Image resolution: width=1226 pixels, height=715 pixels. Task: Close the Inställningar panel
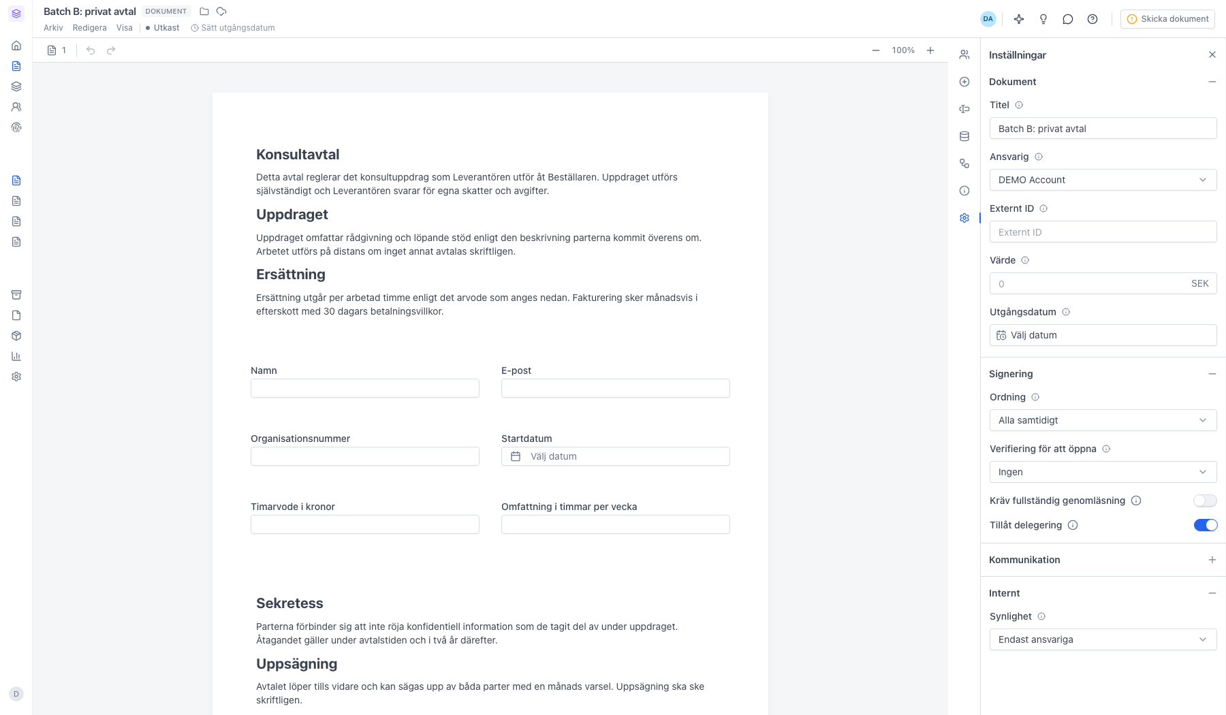(1212, 54)
